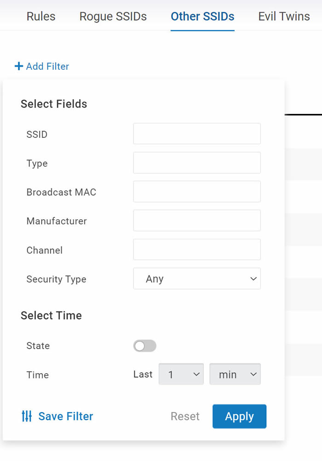Image resolution: width=322 pixels, height=461 pixels.
Task: Switch to the Rogue SSIDs tab
Action: pos(113,17)
